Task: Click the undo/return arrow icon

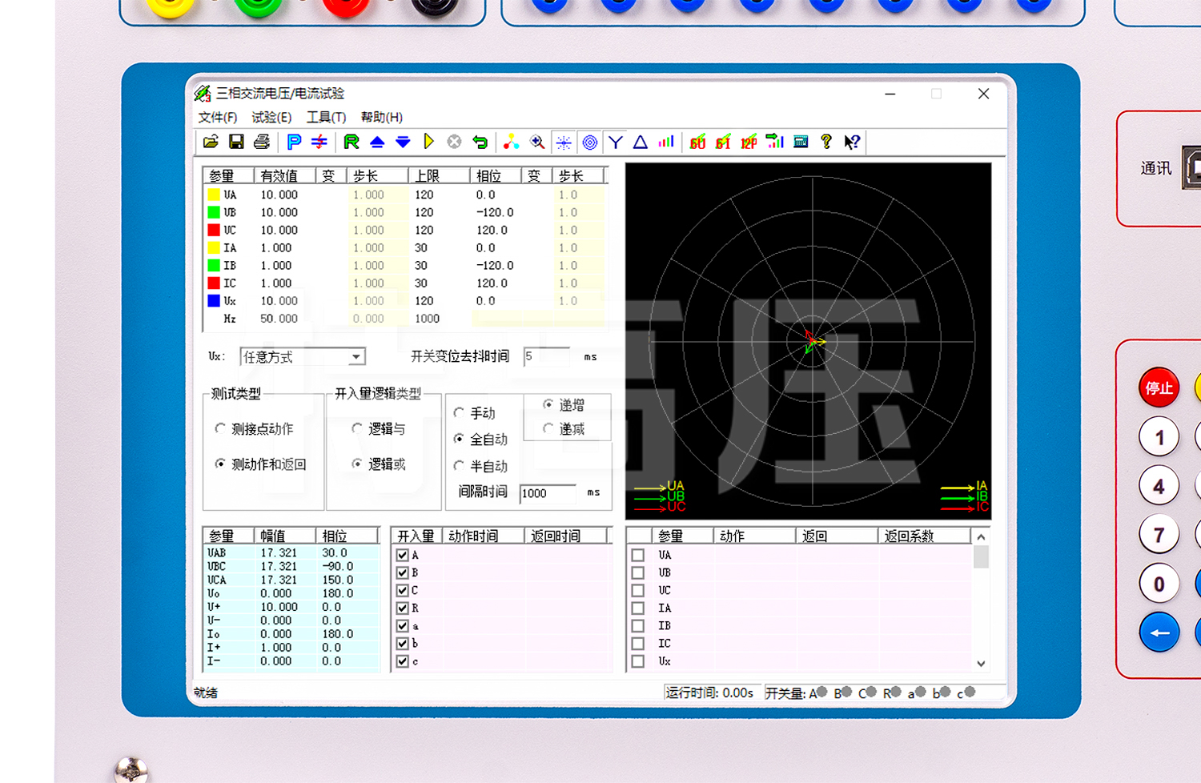Action: (480, 142)
